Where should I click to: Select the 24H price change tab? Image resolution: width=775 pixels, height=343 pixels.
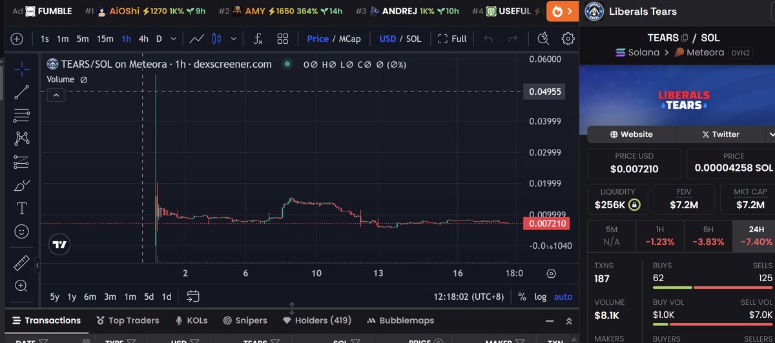click(x=755, y=237)
